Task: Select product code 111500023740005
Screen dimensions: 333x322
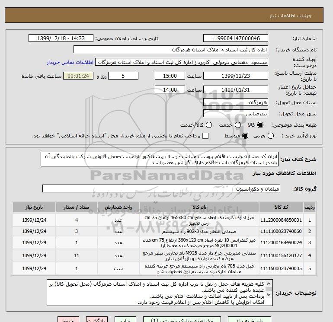Action: coord(281,268)
